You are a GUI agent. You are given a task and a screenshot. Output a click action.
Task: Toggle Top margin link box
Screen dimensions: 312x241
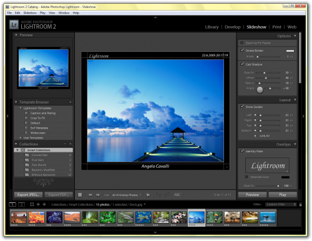pos(255,125)
